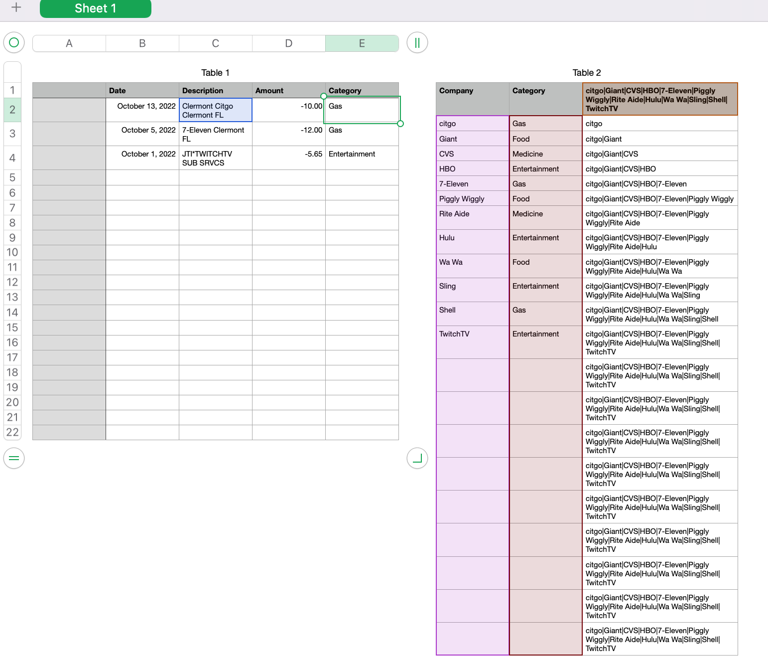Select the -5.65 amount cell

(x=289, y=158)
